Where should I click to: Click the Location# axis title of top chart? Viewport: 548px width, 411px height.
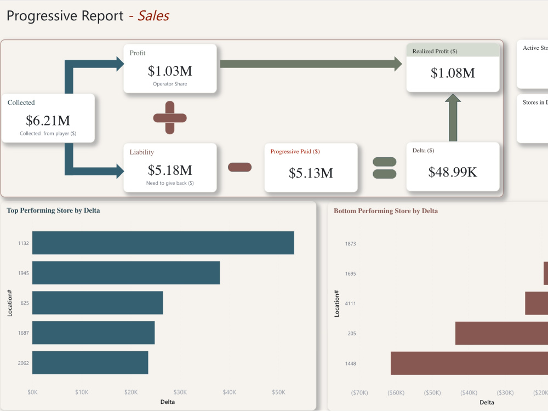(x=9, y=303)
